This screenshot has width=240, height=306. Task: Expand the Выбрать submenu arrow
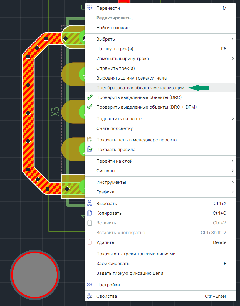click(x=233, y=39)
